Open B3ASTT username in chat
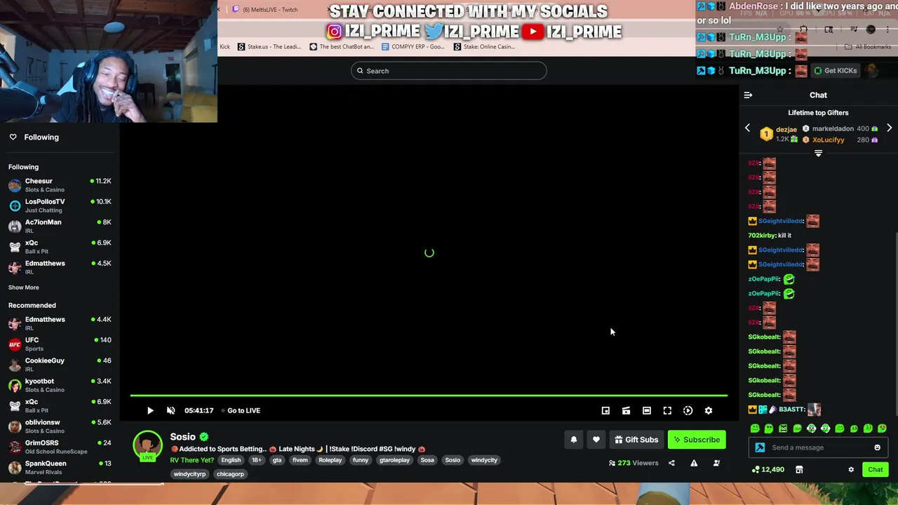Image resolution: width=898 pixels, height=505 pixels. tap(791, 410)
